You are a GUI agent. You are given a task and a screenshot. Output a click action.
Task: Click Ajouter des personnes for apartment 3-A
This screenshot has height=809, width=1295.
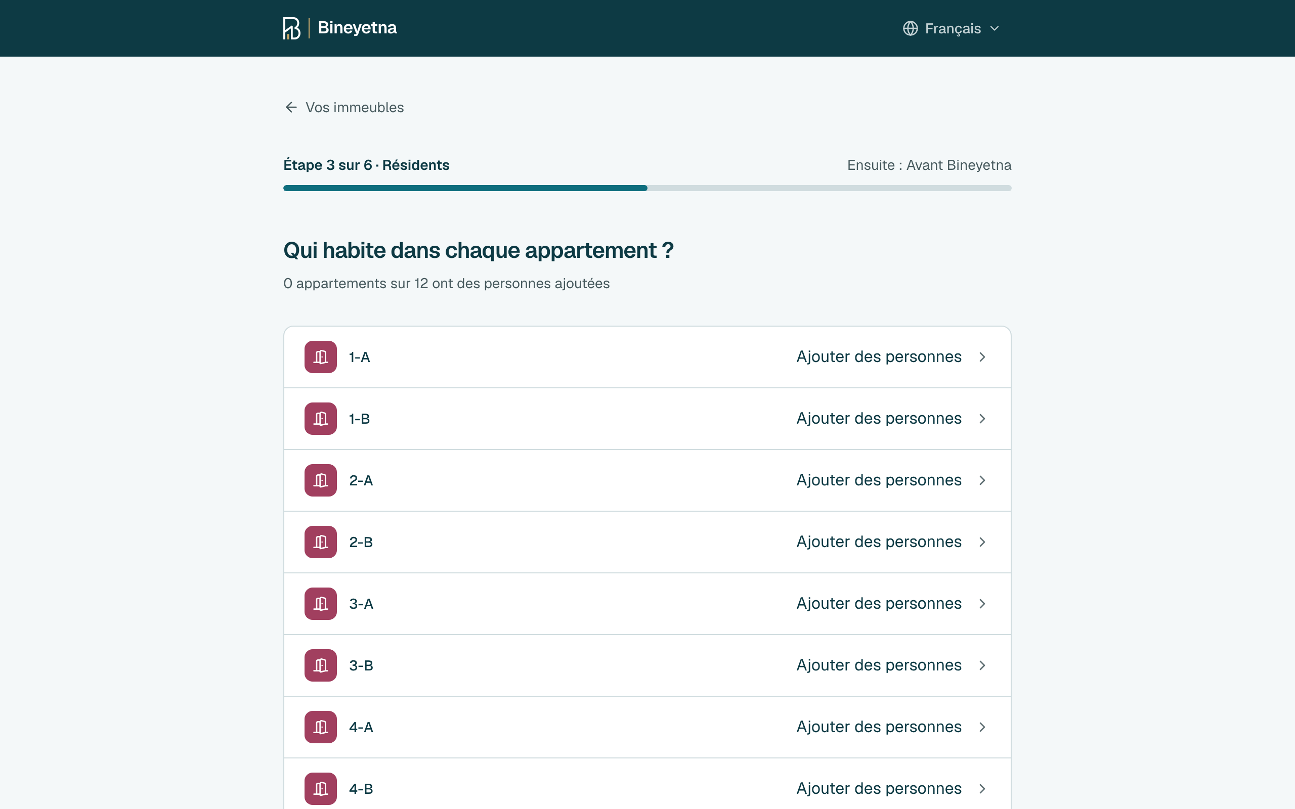click(x=879, y=604)
